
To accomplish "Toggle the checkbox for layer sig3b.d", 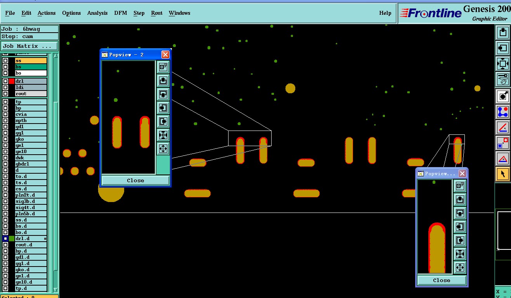I will (x=5, y=201).
